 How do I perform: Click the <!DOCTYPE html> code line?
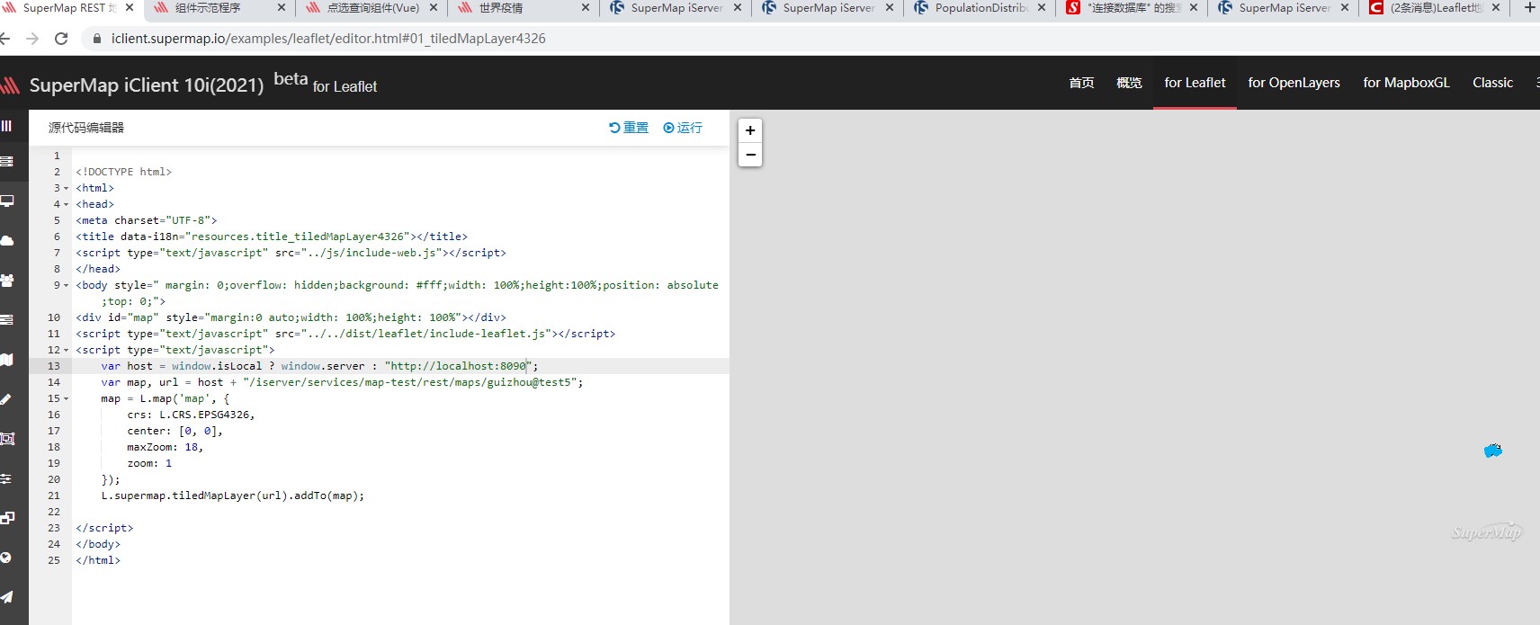coord(124,172)
